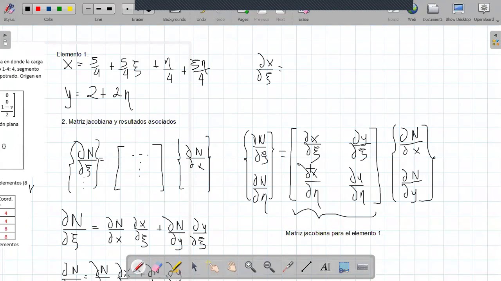This screenshot has height=281, width=501.
Task: Choose the medium line width
Action: (99, 9)
